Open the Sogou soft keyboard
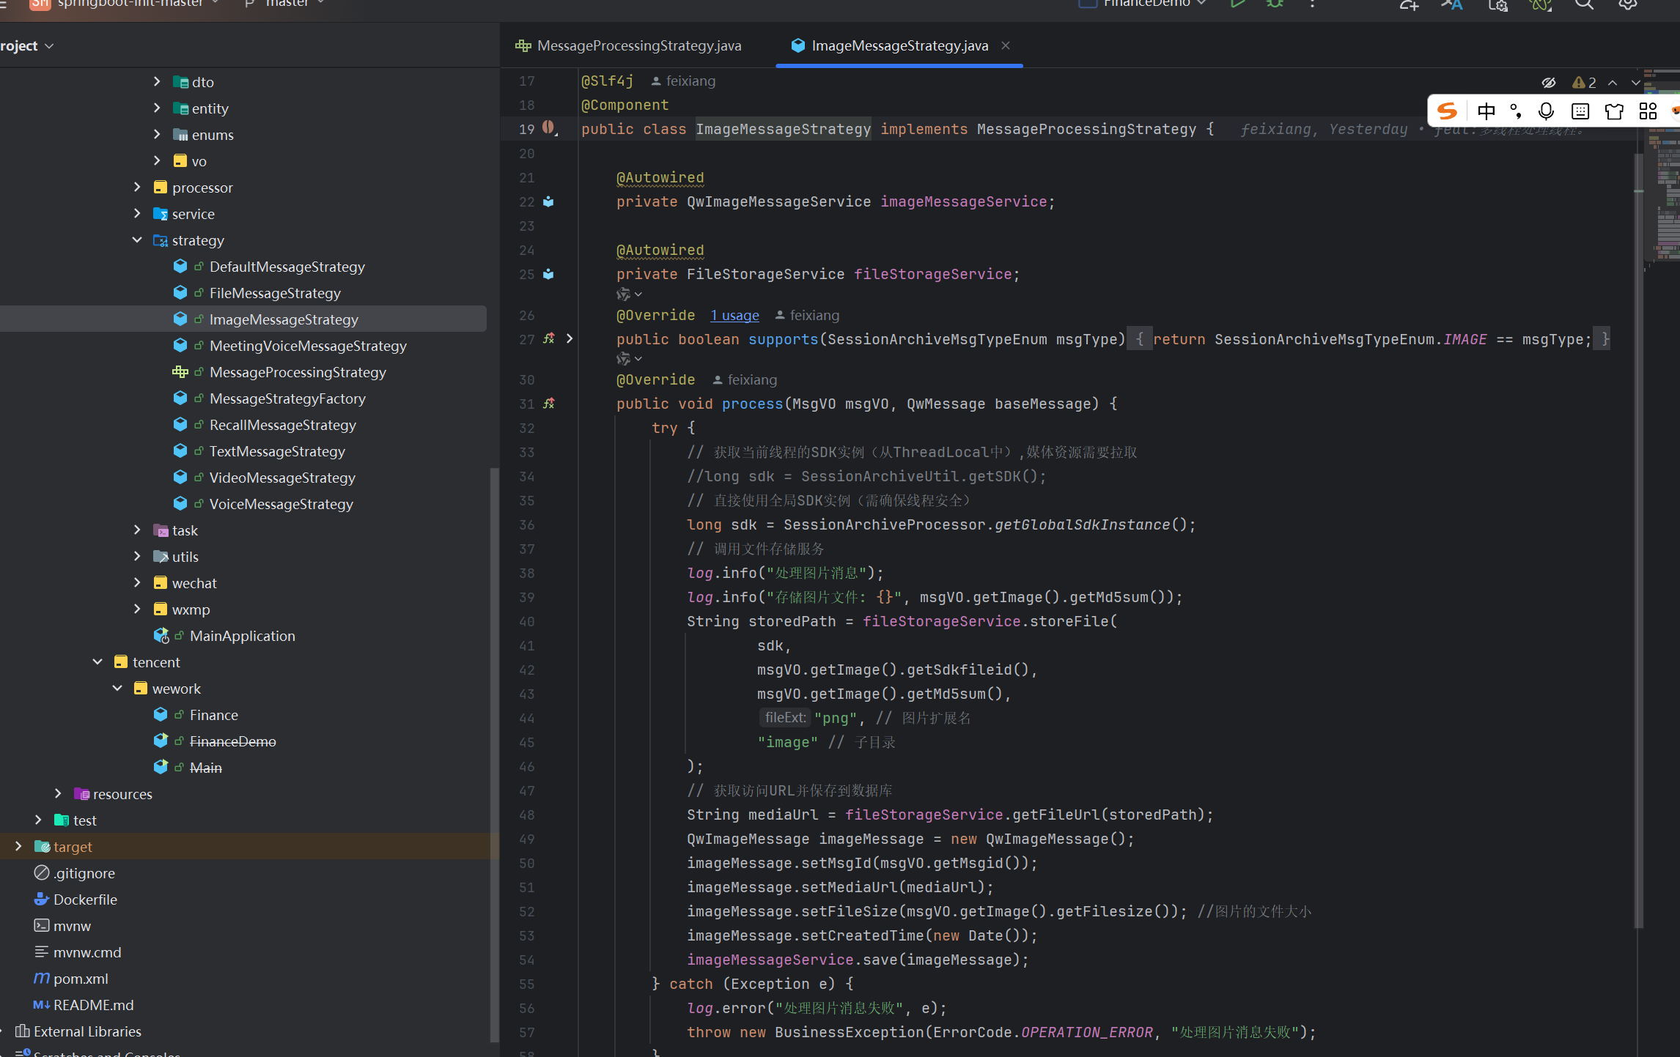 [1580, 111]
